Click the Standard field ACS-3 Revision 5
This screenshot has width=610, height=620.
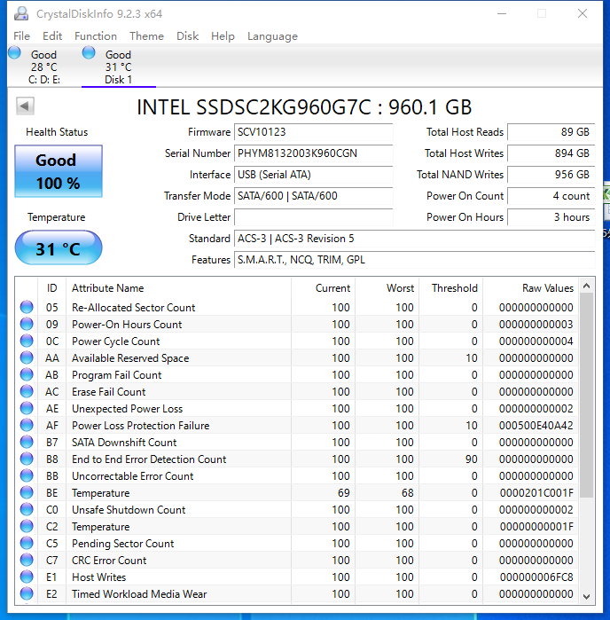point(415,239)
